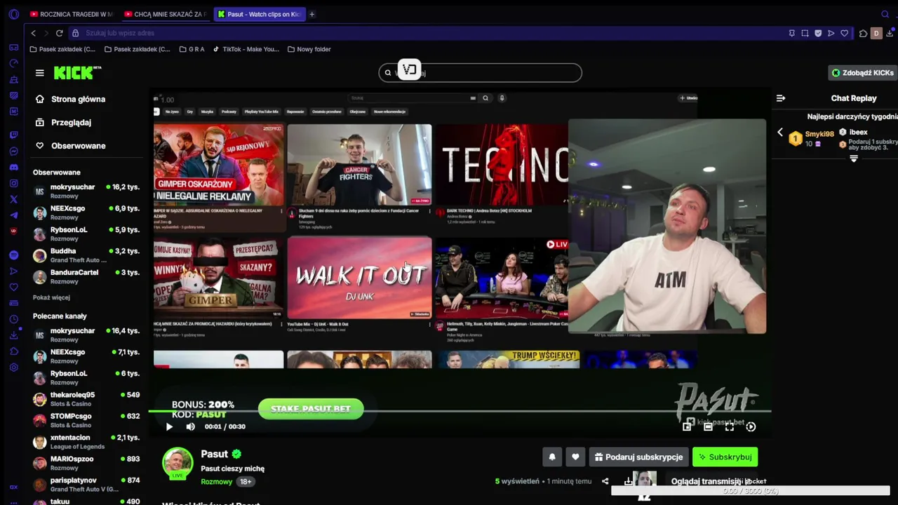This screenshot has width=898, height=505.
Task: Collapse chat with the Chat Replay arrow icon
Action: (781, 98)
